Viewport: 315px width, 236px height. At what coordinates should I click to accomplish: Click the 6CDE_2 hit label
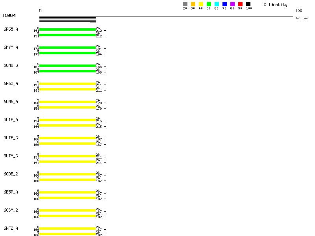point(11,174)
